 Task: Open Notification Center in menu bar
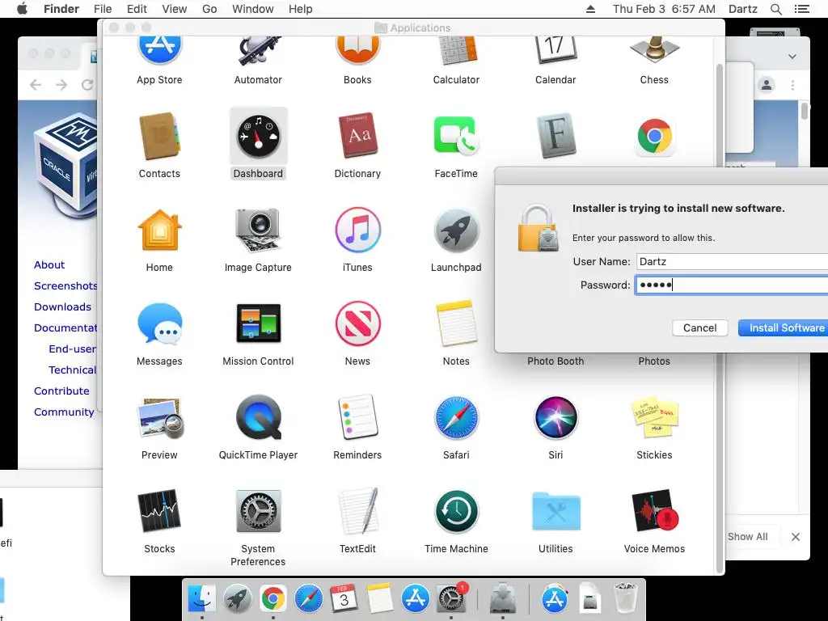(801, 9)
